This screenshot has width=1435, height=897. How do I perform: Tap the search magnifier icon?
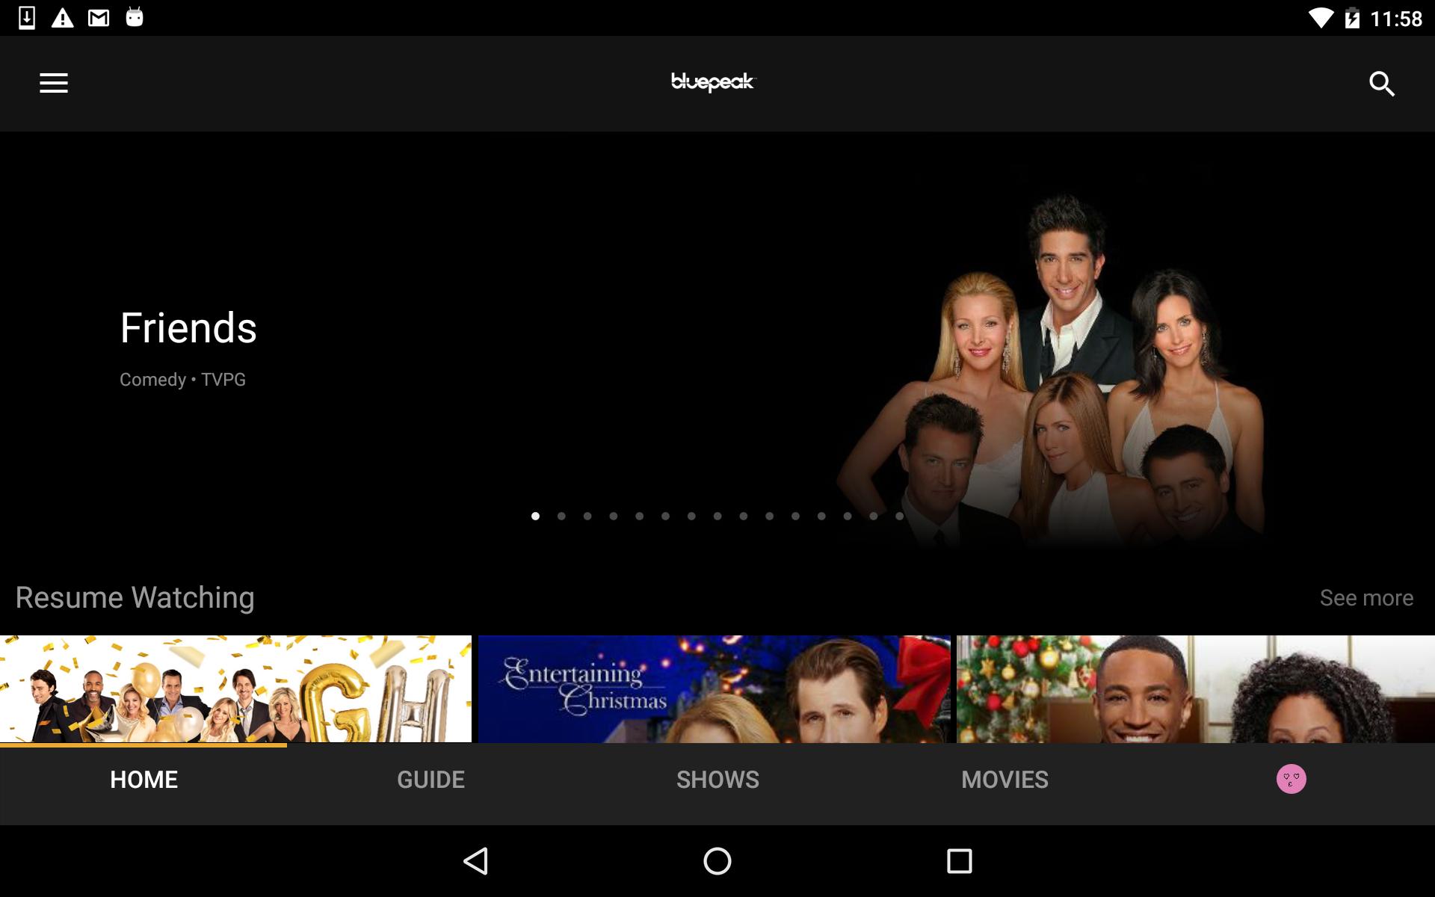1382,84
